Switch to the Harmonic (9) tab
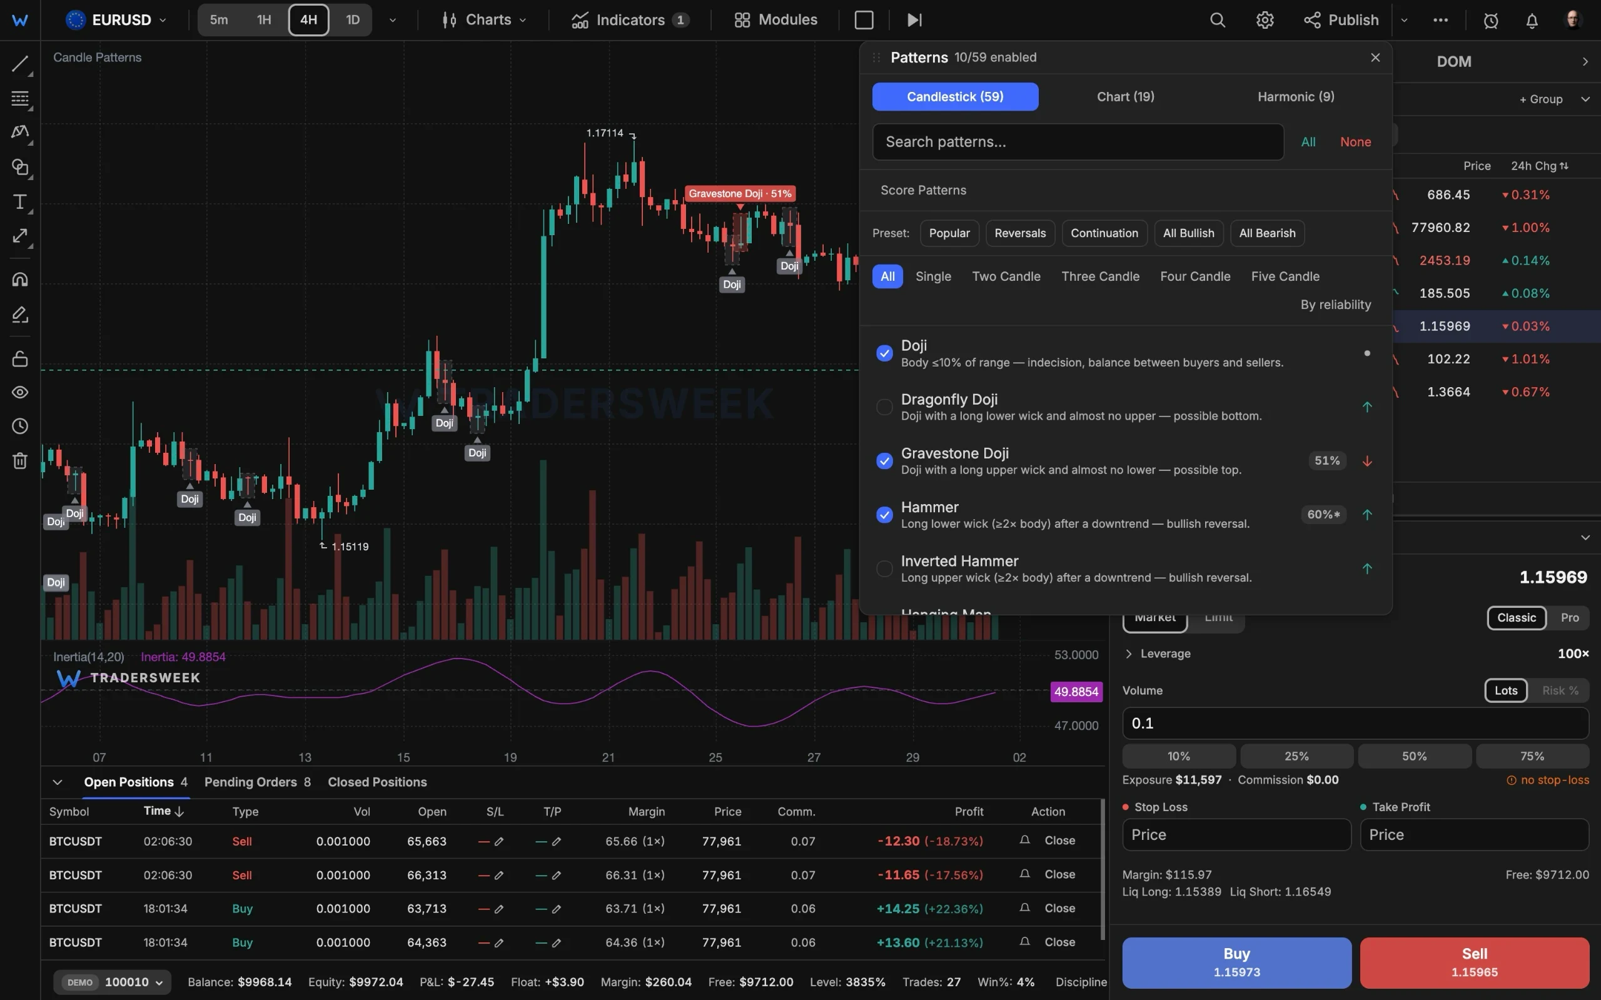 coord(1295,96)
